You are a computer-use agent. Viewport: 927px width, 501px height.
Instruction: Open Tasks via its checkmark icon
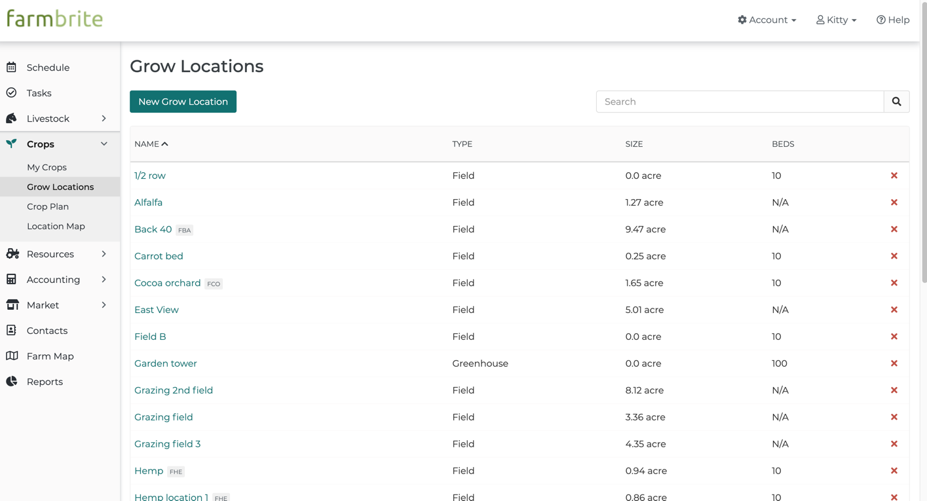pyautogui.click(x=12, y=93)
